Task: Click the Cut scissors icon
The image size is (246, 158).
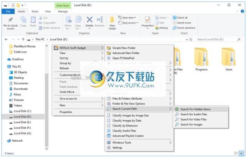Action: (x=40, y=17)
